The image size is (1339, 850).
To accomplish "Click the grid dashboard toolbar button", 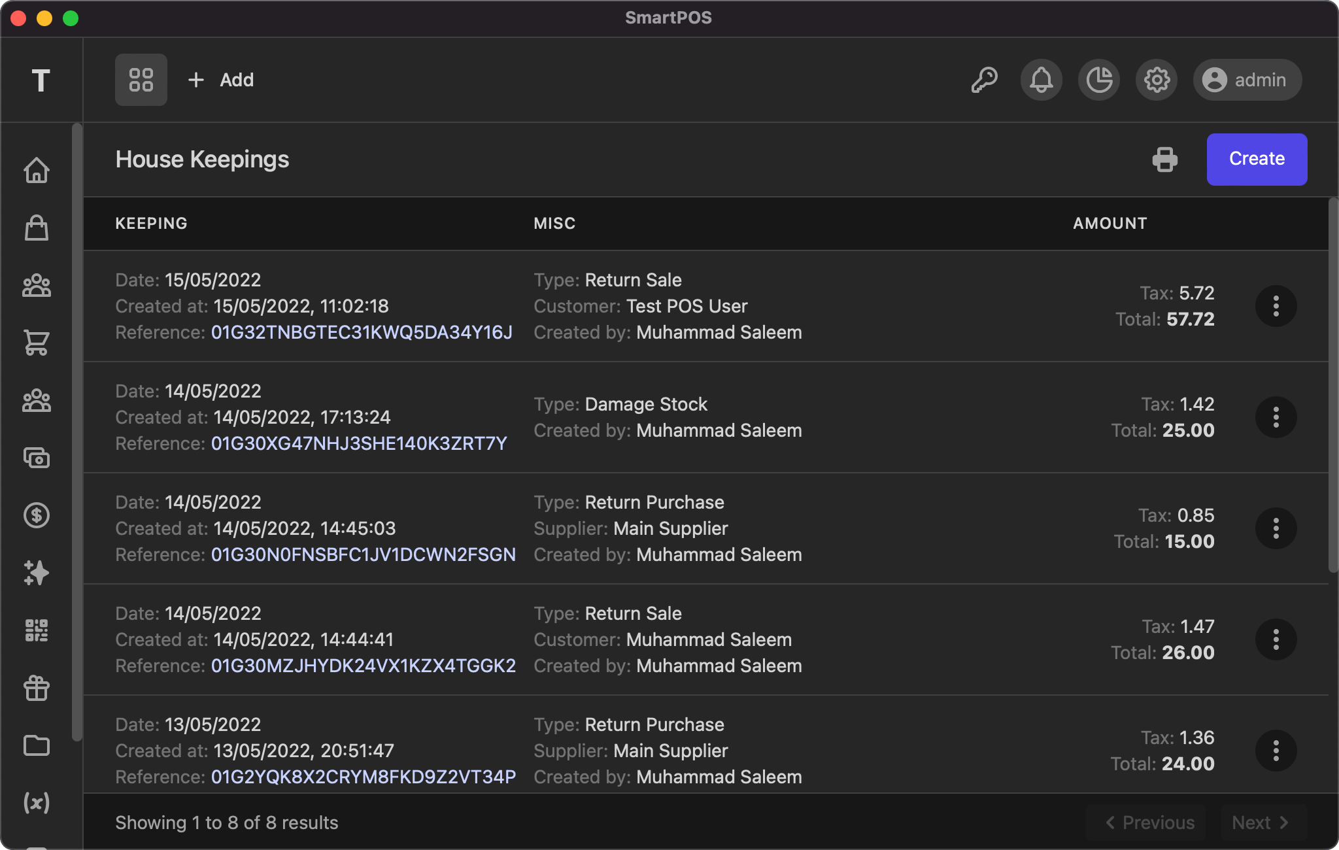I will (x=141, y=80).
